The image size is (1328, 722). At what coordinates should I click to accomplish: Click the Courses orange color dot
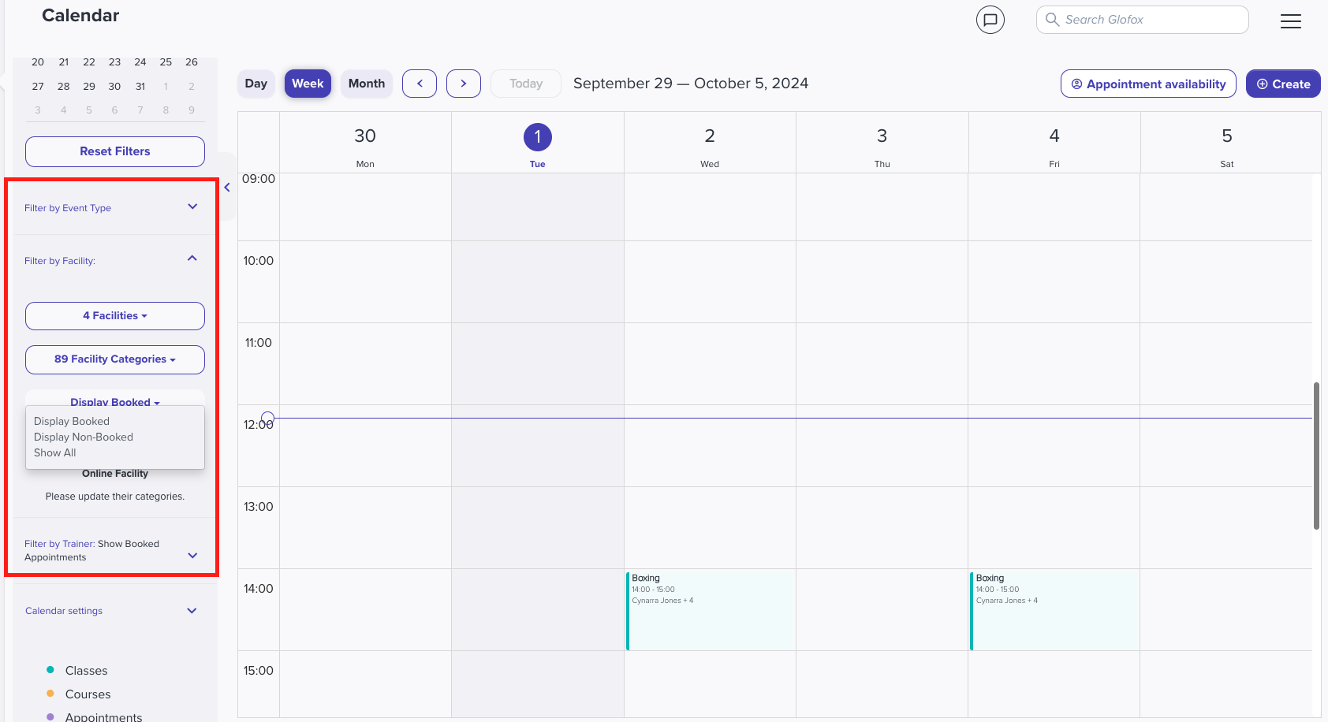[x=50, y=694]
